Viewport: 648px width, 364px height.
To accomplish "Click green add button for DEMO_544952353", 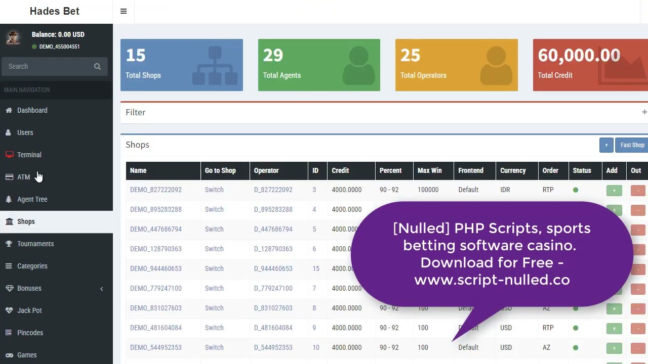I will click(x=614, y=348).
